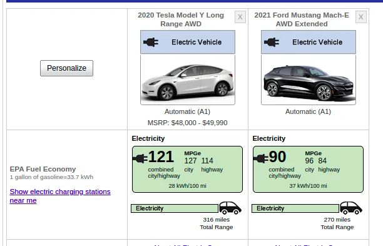Screen dimensions: 383x246
Task: Select 2020 Tesla Model Y Long Range AWD title
Action: (181, 19)
